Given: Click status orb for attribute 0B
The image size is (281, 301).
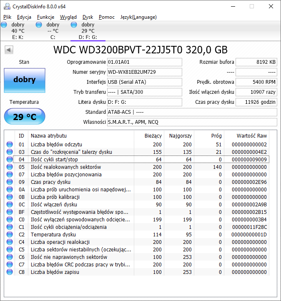Looking at the screenshot, I should (x=10, y=197).
